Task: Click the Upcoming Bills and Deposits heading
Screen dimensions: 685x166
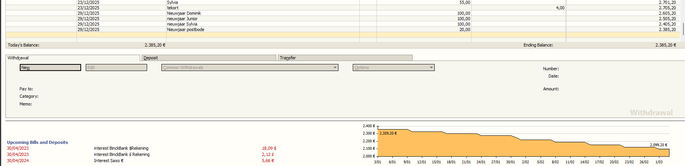Action: (37, 142)
